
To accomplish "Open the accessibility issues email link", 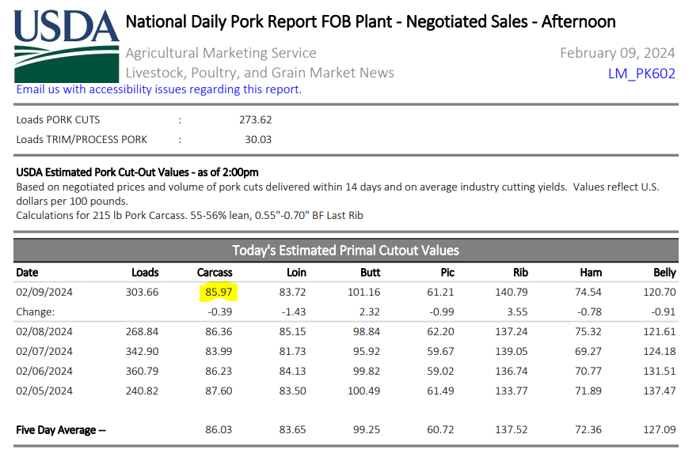I will coord(158,89).
